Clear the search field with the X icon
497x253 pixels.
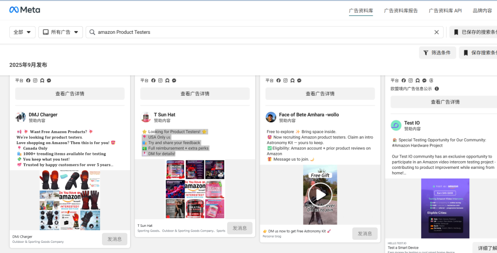(x=436, y=32)
